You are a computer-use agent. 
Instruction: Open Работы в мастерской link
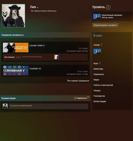click(103, 85)
